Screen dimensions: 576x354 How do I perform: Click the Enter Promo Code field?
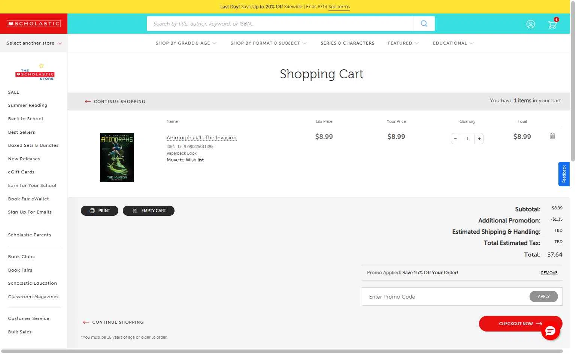[x=446, y=297]
